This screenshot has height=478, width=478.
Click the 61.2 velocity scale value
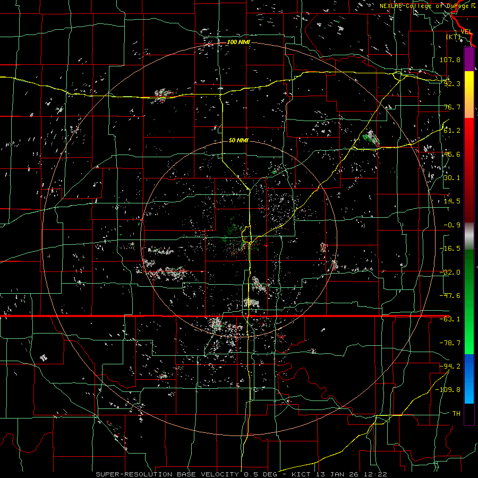pos(452,131)
